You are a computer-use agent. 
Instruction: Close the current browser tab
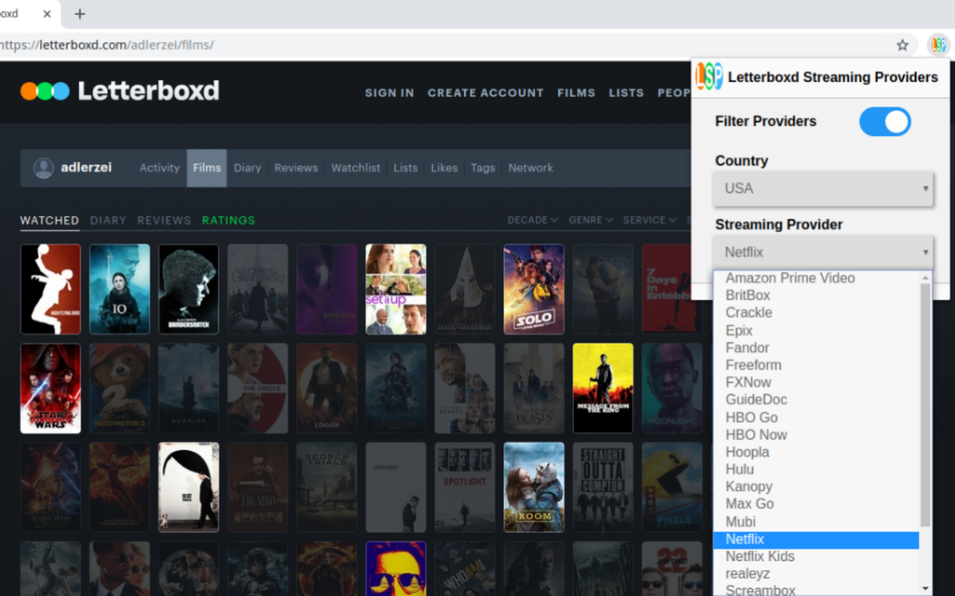click(x=48, y=14)
